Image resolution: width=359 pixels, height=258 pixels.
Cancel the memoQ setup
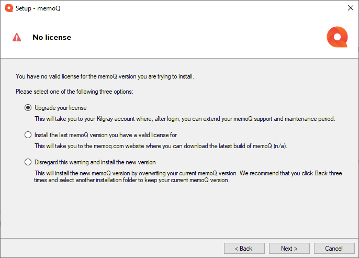pyautogui.click(x=334, y=249)
